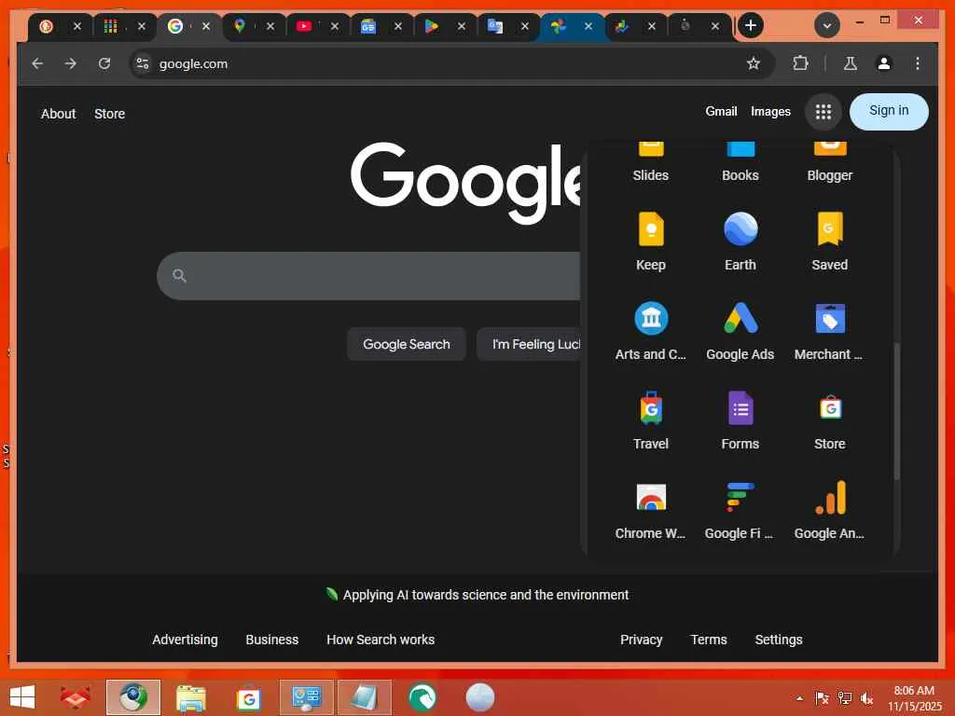
Task: Expand the tab search dropdown arrow
Action: click(x=827, y=25)
